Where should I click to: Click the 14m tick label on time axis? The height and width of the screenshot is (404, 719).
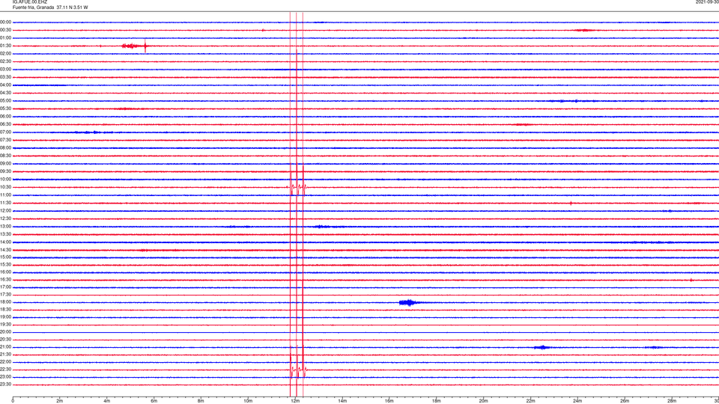(342, 401)
